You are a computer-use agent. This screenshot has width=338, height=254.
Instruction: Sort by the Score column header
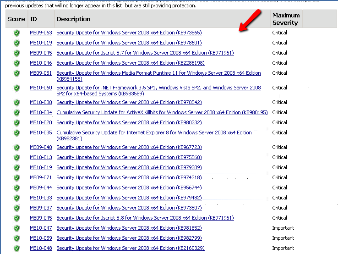pos(16,19)
